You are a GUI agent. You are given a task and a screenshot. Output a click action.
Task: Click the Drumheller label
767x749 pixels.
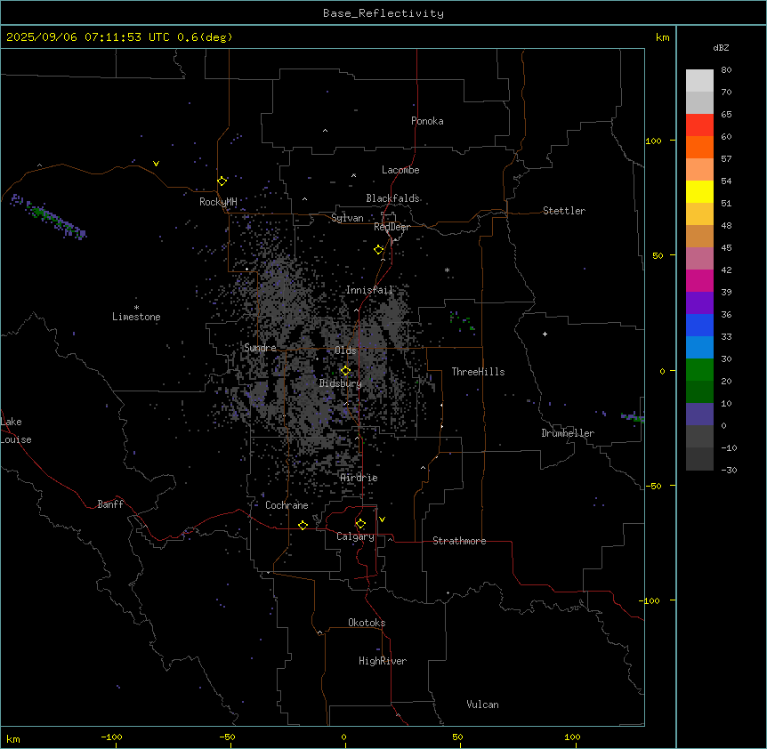568,433
